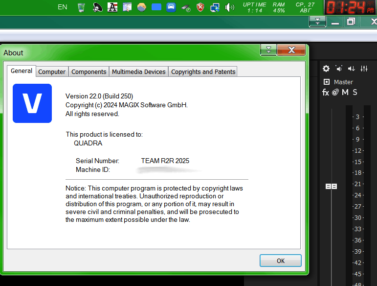Click the UPTIME 1:14 indicator
The image size is (377, 286).
(x=254, y=7)
